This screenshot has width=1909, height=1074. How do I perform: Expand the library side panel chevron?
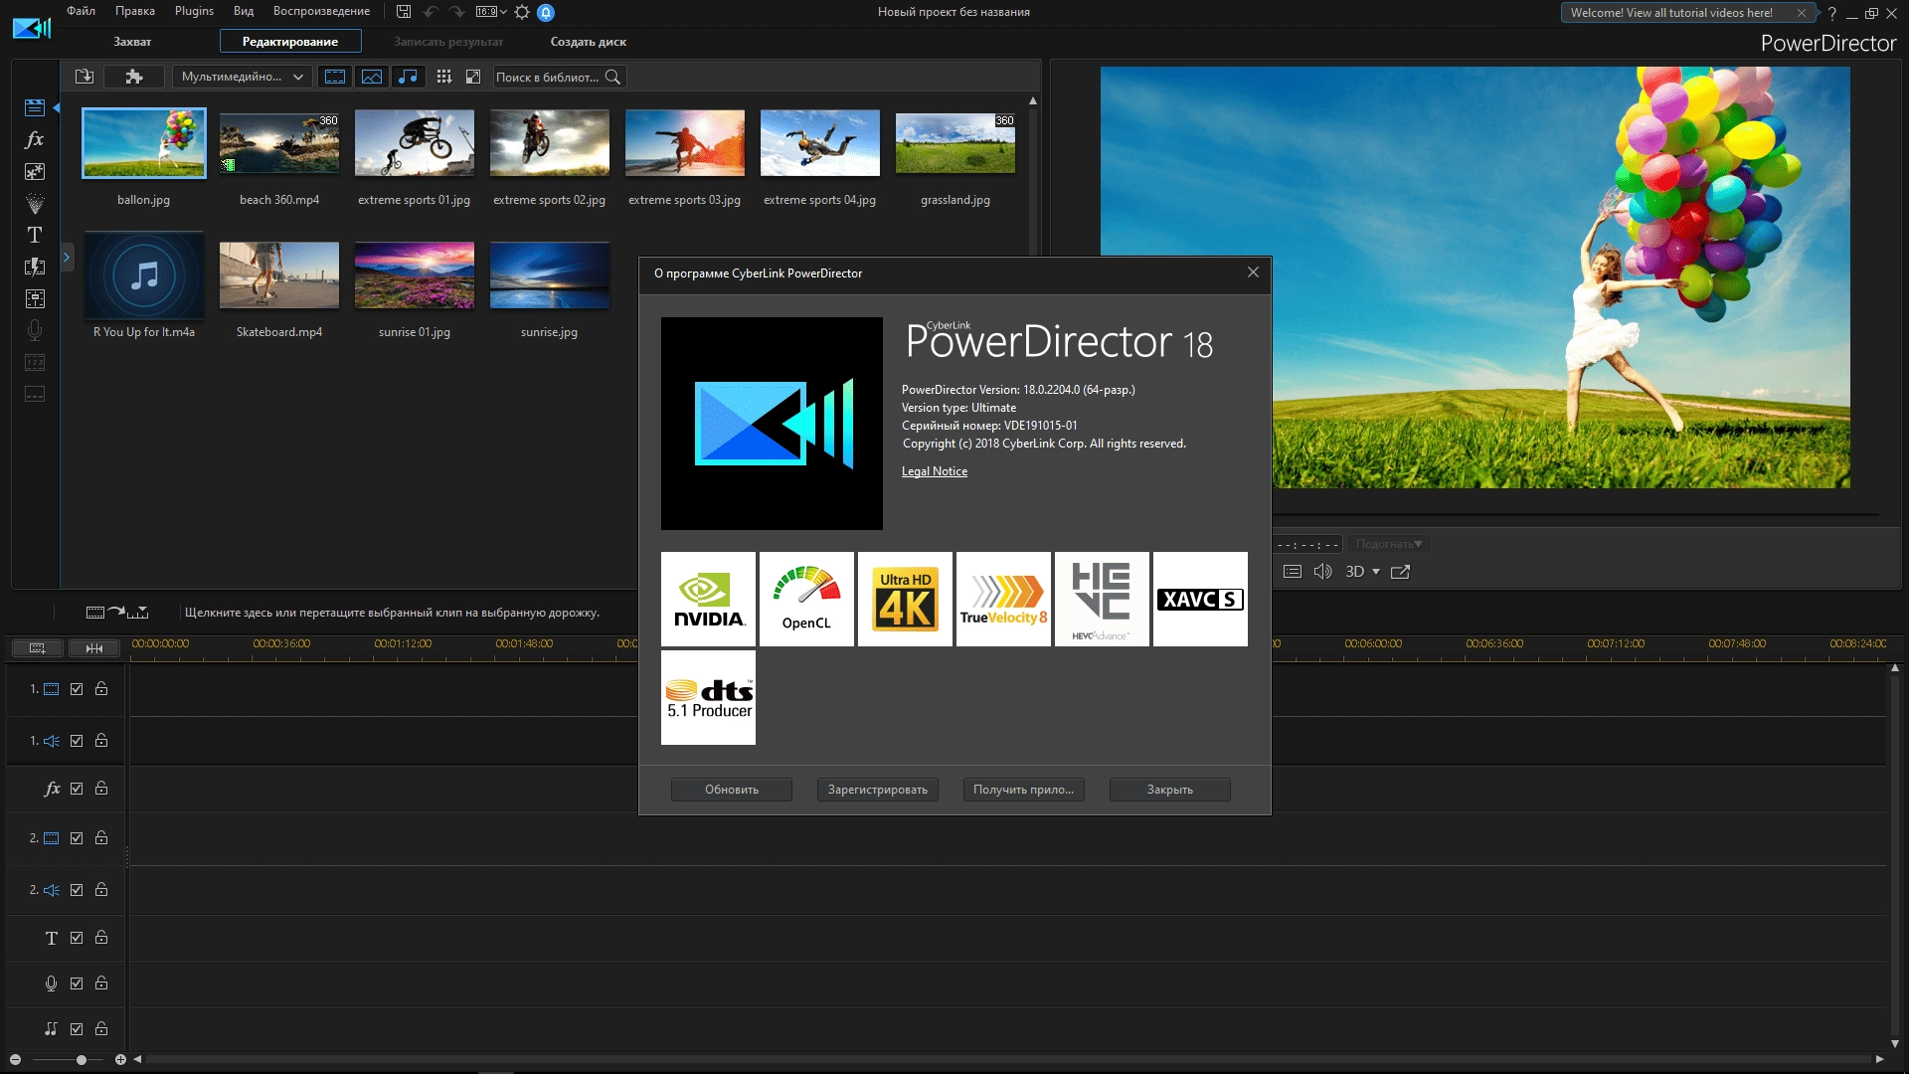[67, 258]
